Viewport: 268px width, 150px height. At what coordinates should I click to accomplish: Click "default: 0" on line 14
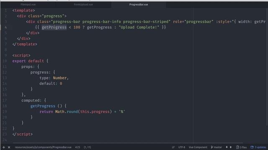[51, 83]
